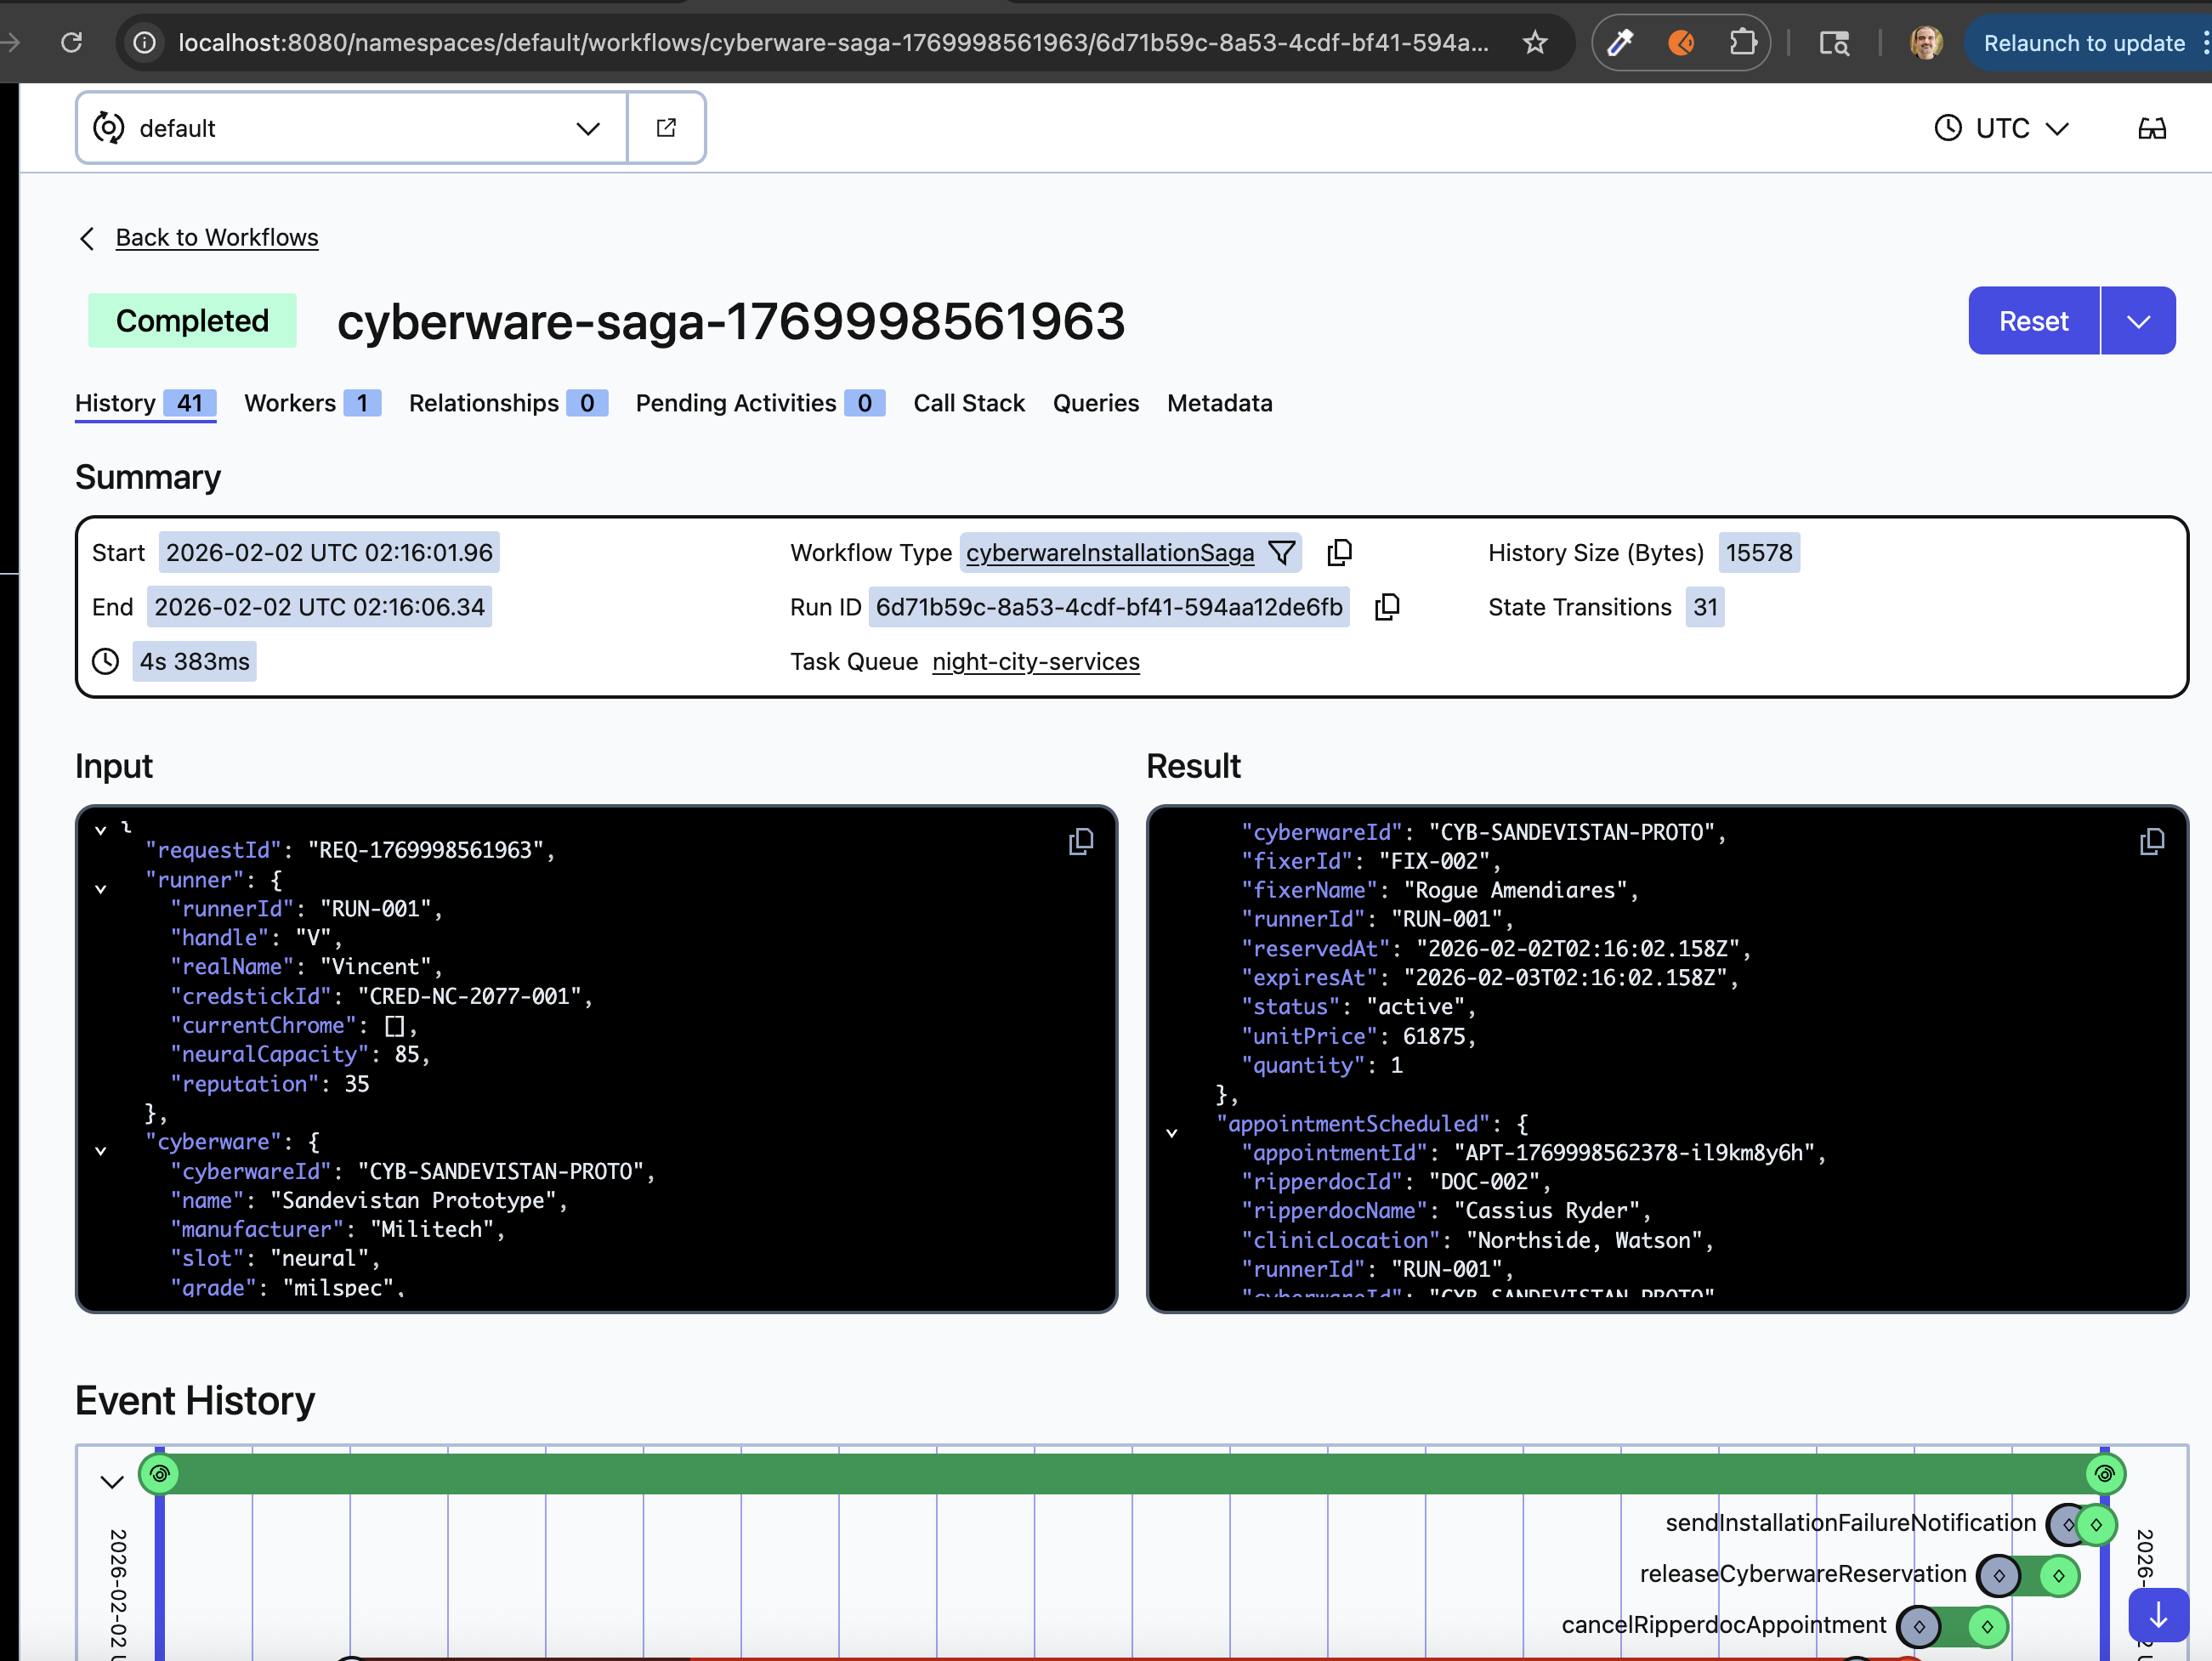Viewport: 2212px width, 1661px height.
Task: Open the Queries tab
Action: click(x=1095, y=403)
